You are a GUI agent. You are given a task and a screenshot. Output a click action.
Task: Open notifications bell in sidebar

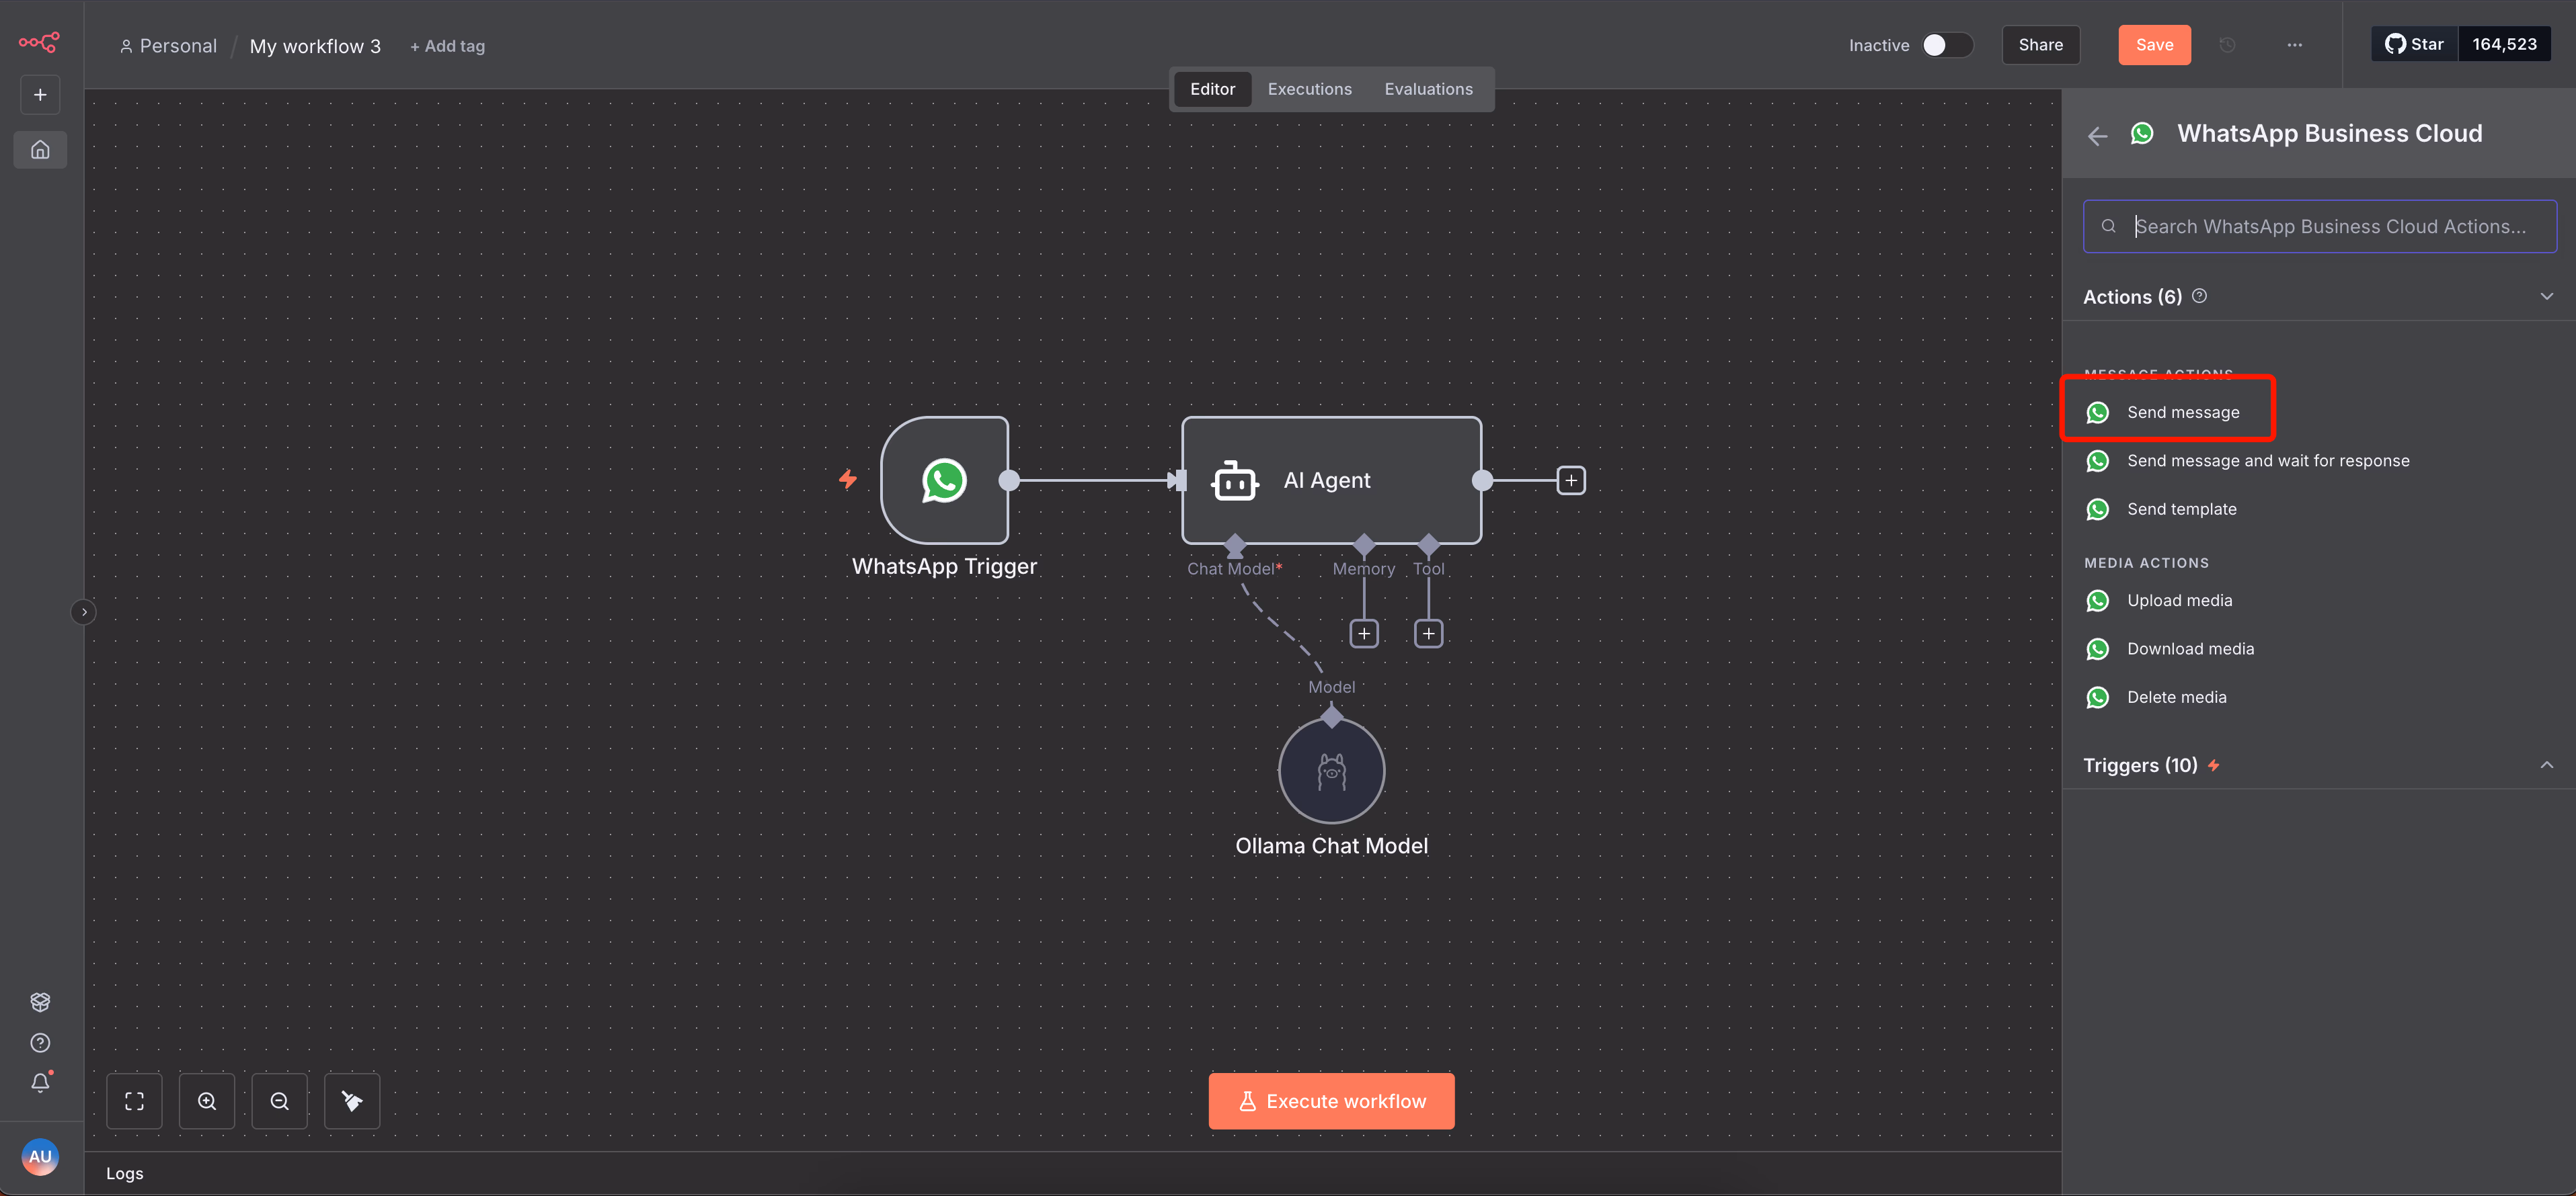(40, 1083)
